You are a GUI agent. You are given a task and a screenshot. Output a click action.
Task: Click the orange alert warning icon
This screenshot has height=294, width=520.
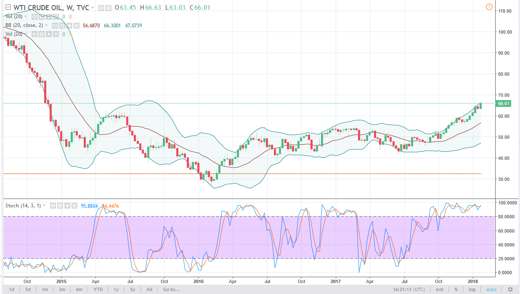point(488,7)
